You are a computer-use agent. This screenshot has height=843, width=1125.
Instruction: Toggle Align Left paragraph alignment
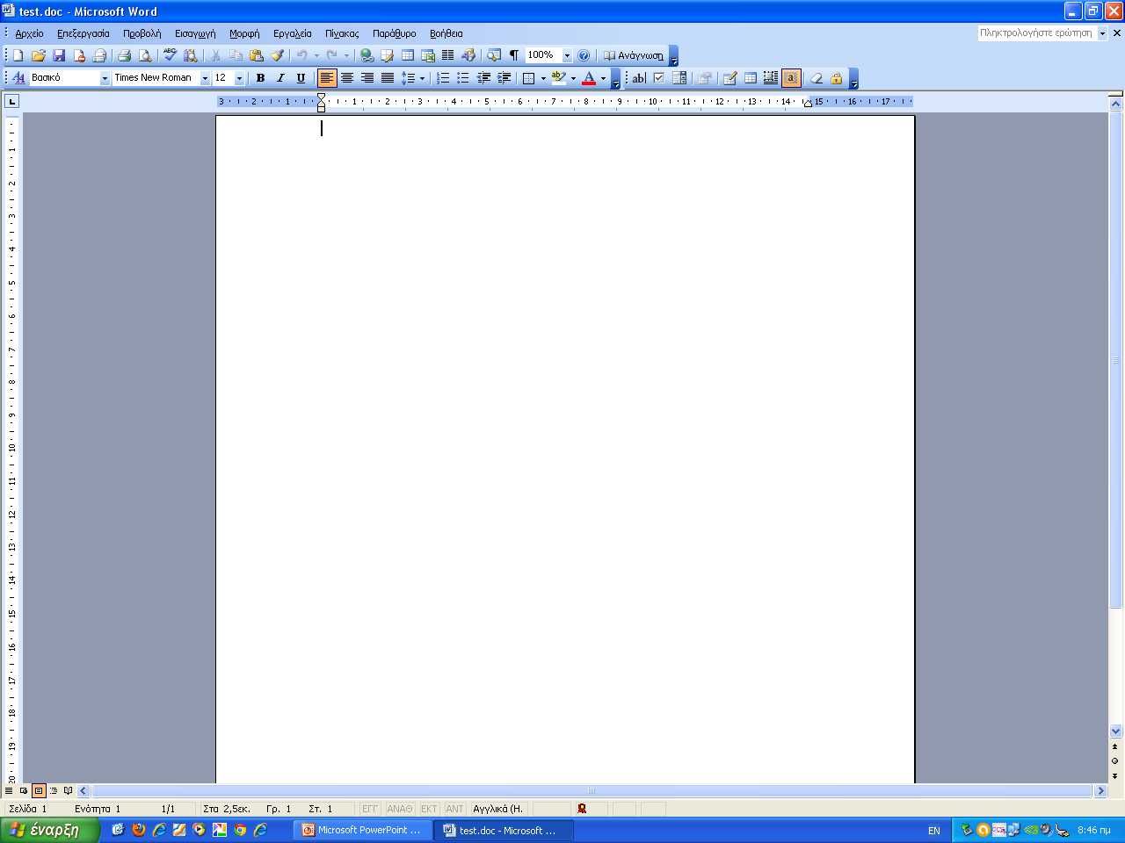click(326, 78)
